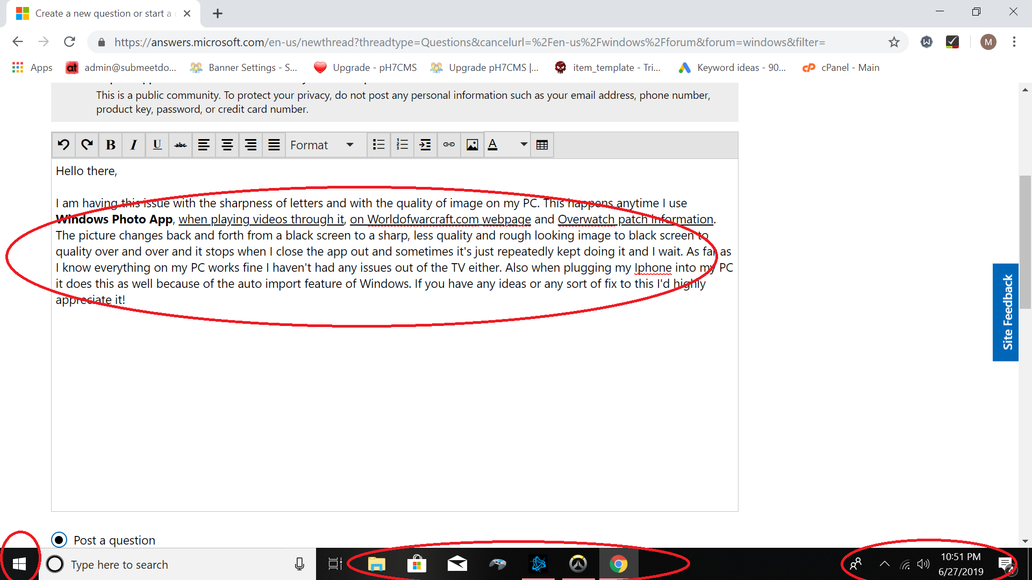Bookmark this page with the star

tap(894, 42)
